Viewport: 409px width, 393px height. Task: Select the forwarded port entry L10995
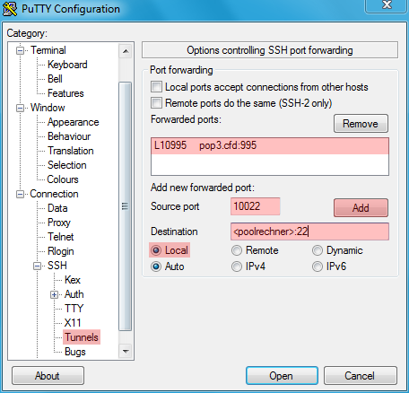point(270,145)
